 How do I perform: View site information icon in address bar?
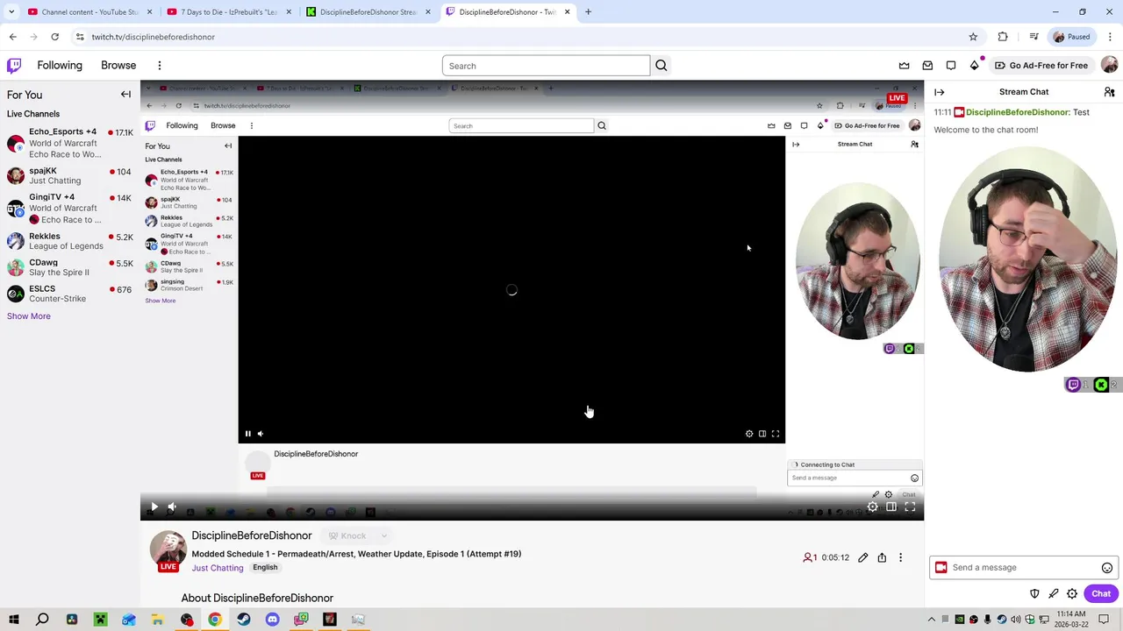click(80, 37)
